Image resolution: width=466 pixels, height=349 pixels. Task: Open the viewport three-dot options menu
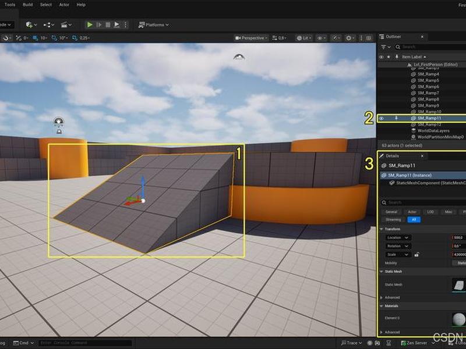coord(361,38)
